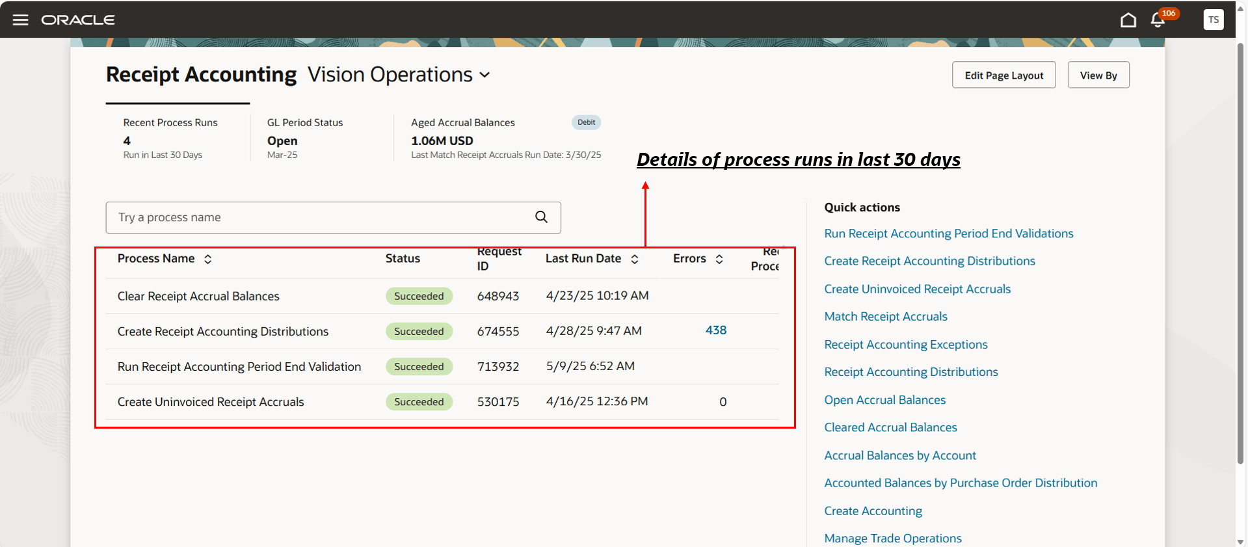This screenshot has height=547, width=1248.
Task: Select Run Receipt Accounting Period End Validation row
Action: tap(442, 367)
